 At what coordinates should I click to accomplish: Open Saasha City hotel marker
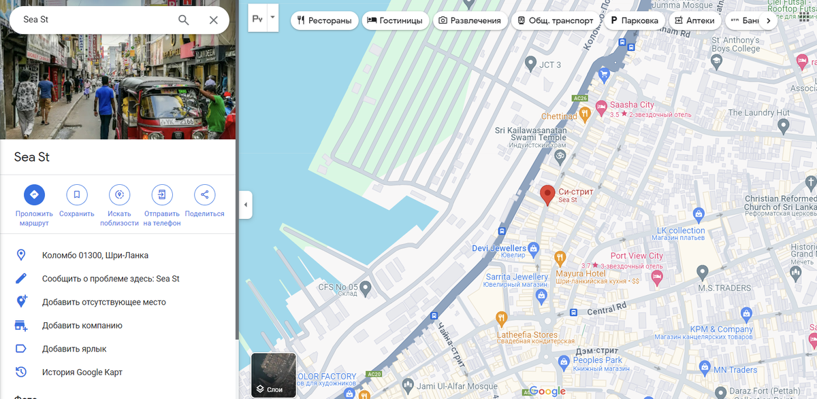click(x=601, y=107)
